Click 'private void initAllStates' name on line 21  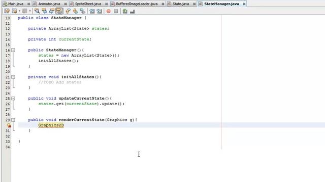[x=78, y=77]
